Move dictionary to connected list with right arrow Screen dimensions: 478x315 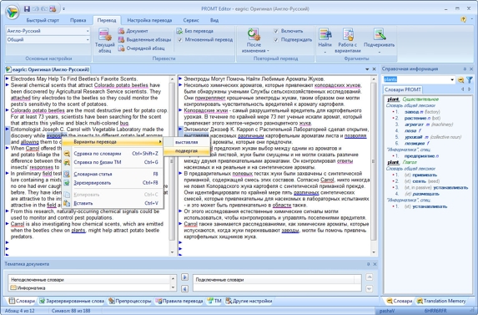(x=184, y=277)
